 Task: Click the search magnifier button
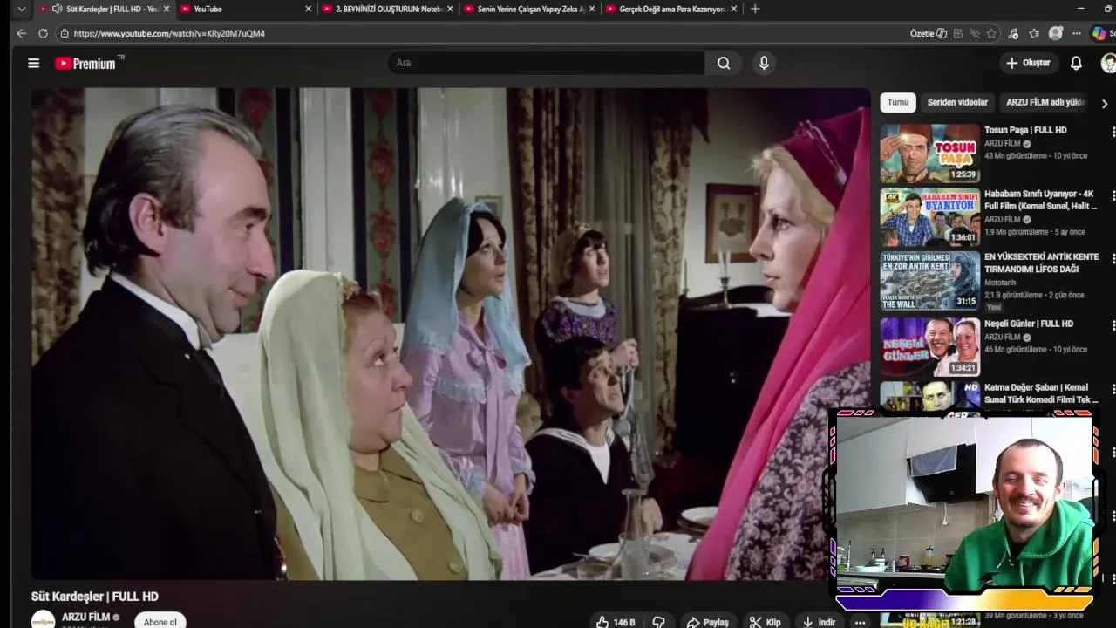[724, 63]
